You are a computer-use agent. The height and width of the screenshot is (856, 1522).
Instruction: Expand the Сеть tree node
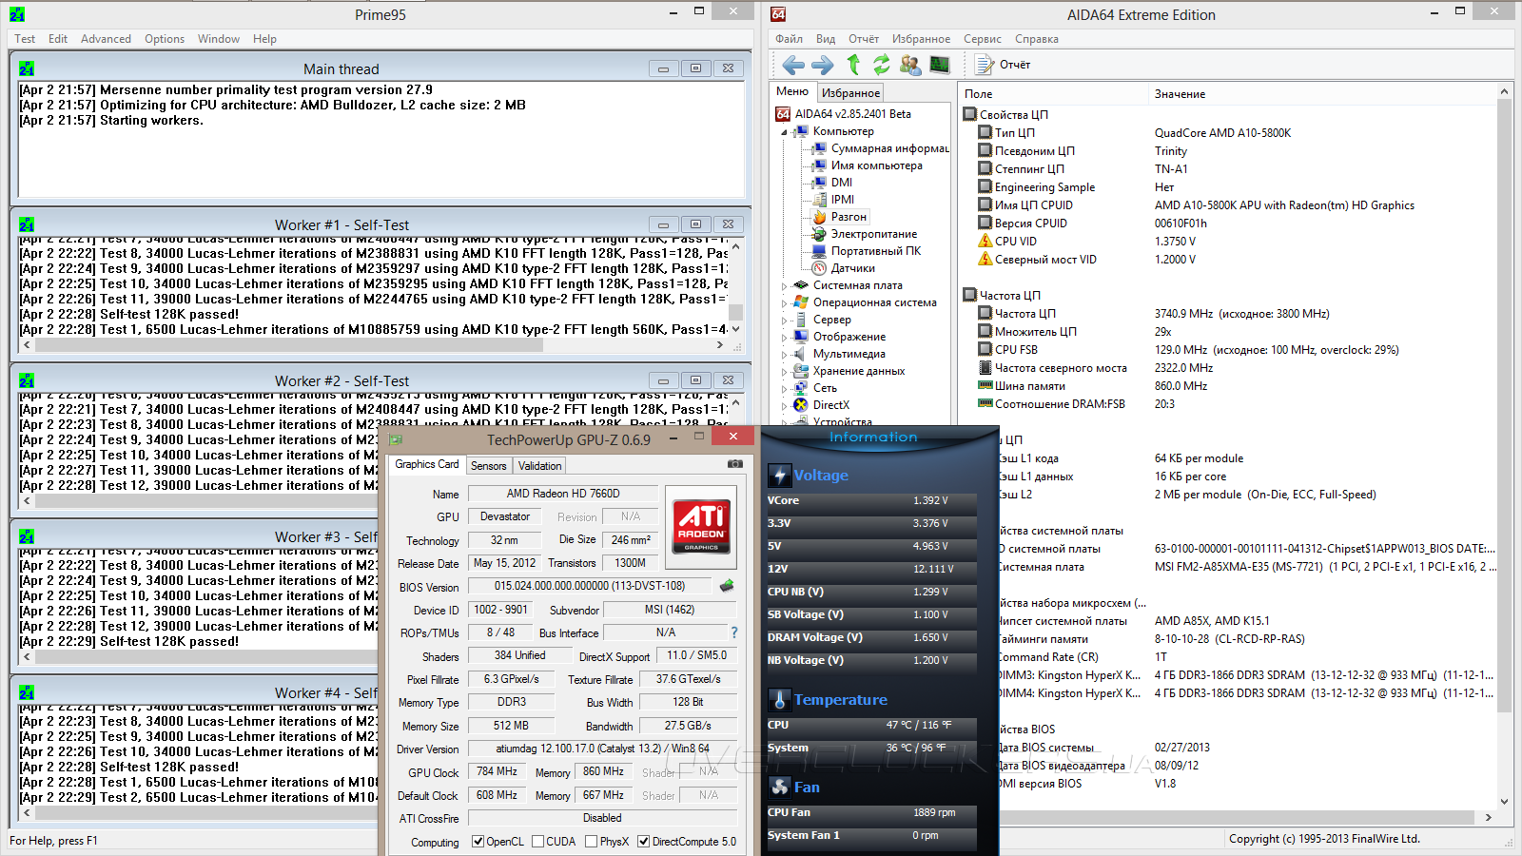[785, 389]
